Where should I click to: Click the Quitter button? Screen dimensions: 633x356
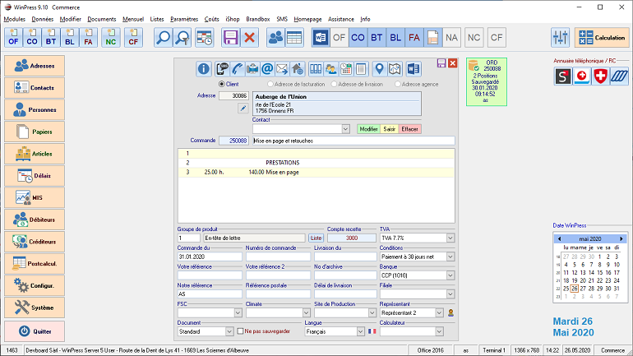click(x=35, y=331)
